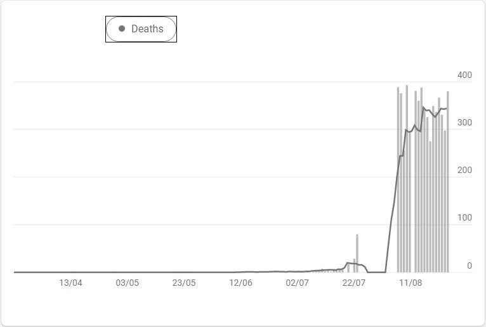
Task: Select the last bar on the chart
Action: [x=447, y=182]
